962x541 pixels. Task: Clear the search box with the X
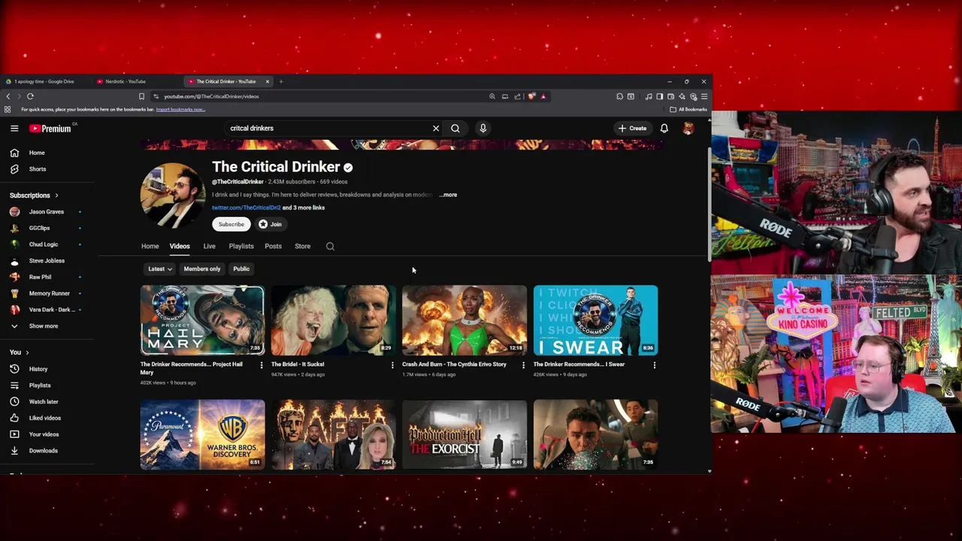pos(436,128)
